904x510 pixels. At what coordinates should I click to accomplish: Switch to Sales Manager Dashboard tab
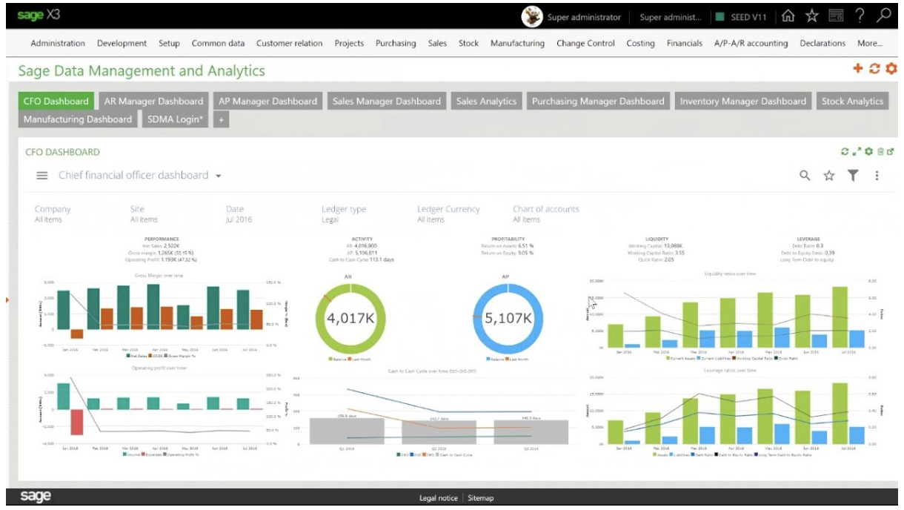pyautogui.click(x=387, y=102)
